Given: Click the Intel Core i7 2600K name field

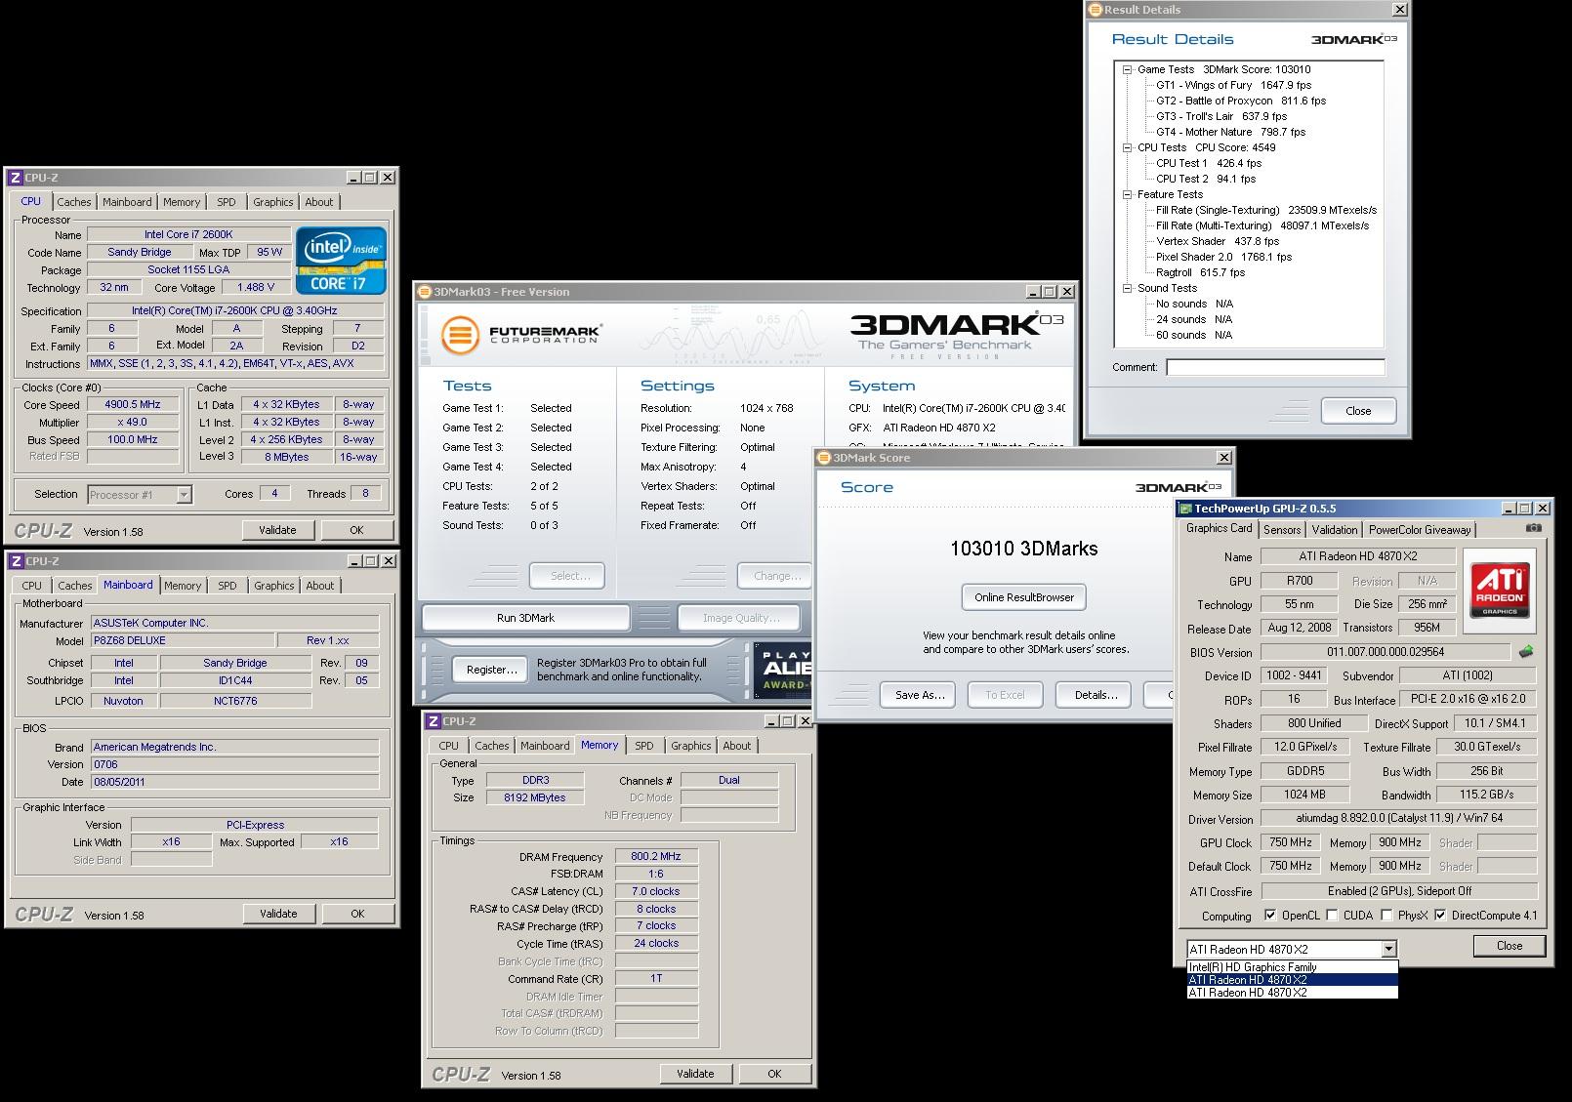Looking at the screenshot, I should (x=188, y=234).
